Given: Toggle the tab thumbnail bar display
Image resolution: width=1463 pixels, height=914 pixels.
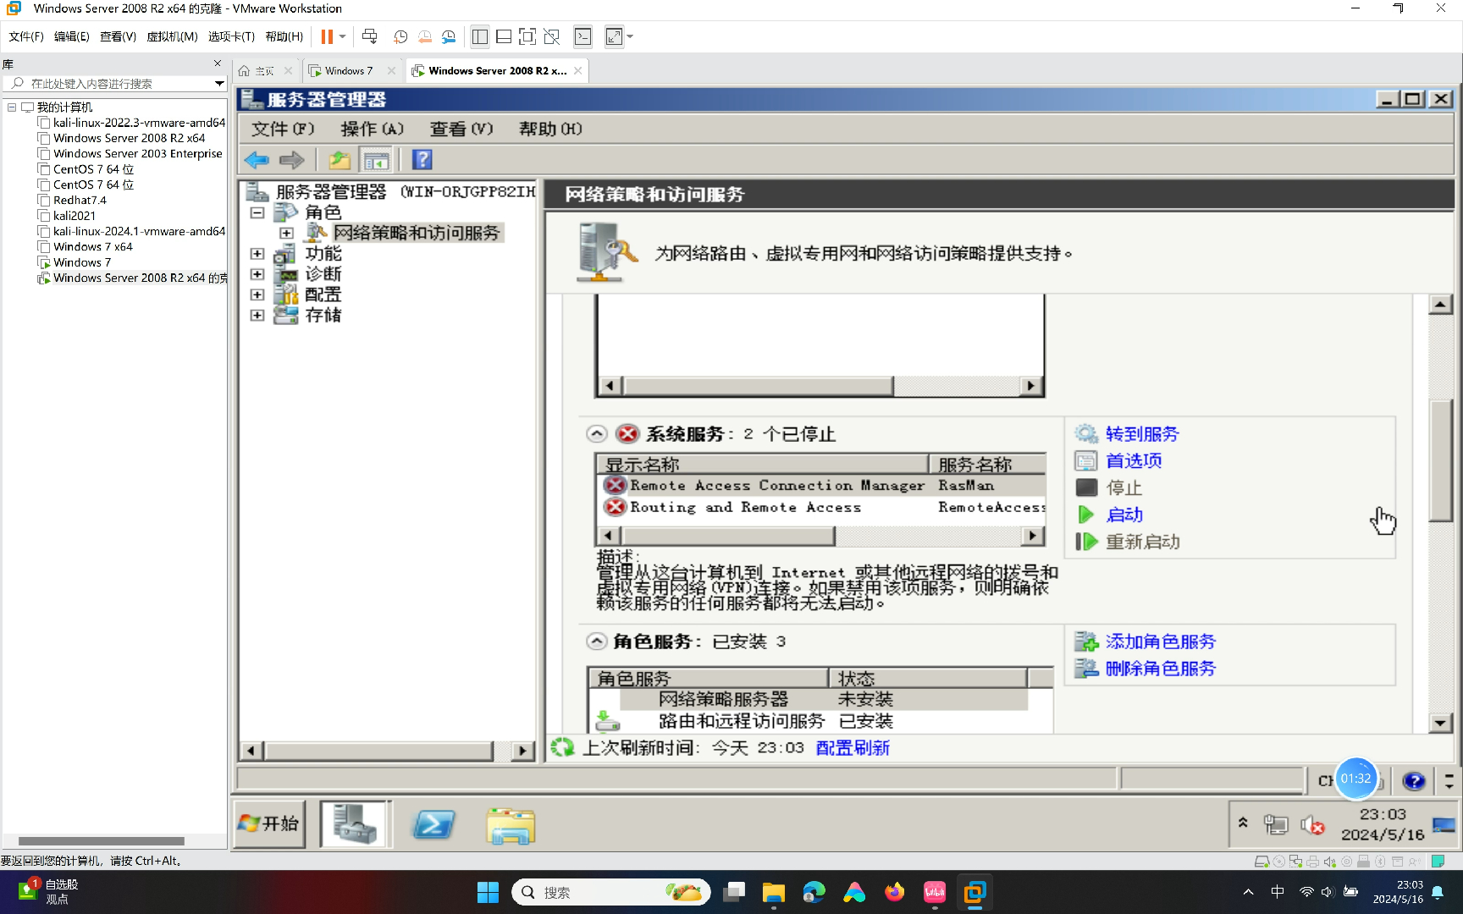Looking at the screenshot, I should (503, 36).
